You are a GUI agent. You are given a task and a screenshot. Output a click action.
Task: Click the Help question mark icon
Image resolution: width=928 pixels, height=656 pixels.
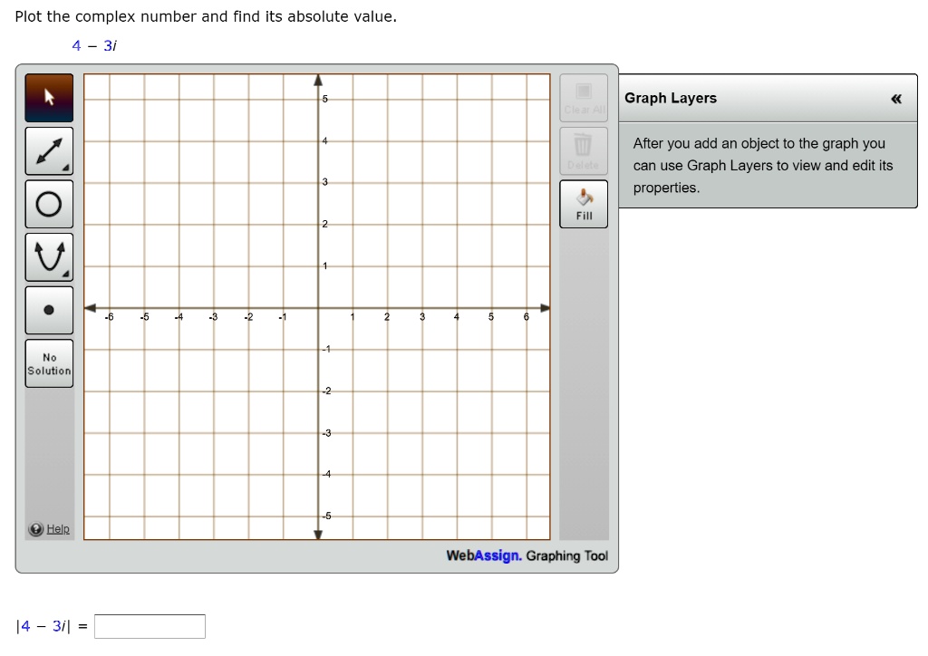(34, 528)
